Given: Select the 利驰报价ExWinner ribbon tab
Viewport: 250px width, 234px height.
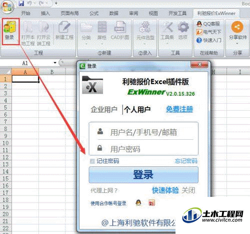Looking at the screenshot, I should point(216,14).
